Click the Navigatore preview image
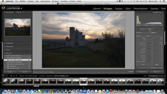This screenshot has height=94, width=167. 17,27
